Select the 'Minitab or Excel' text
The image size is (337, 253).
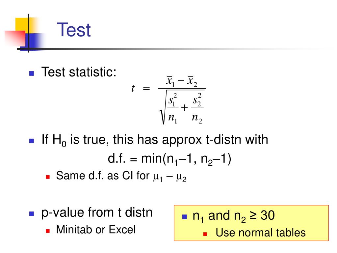[x=96, y=230]
